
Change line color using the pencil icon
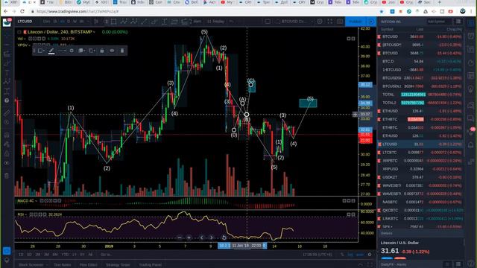pyautogui.click(x=51, y=51)
